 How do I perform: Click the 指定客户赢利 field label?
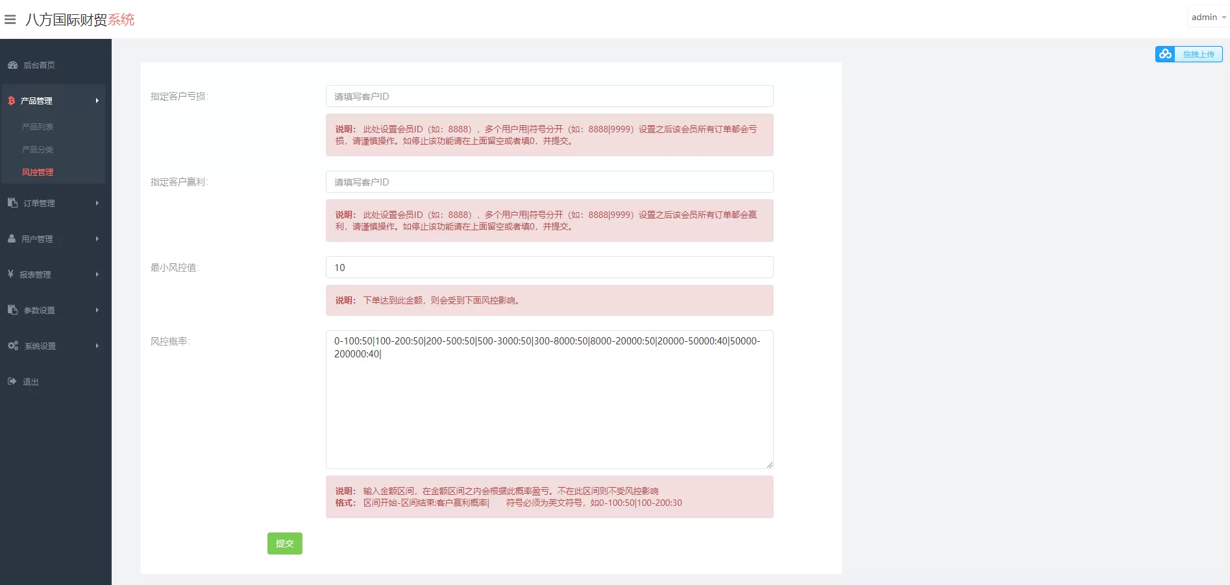[x=179, y=182]
